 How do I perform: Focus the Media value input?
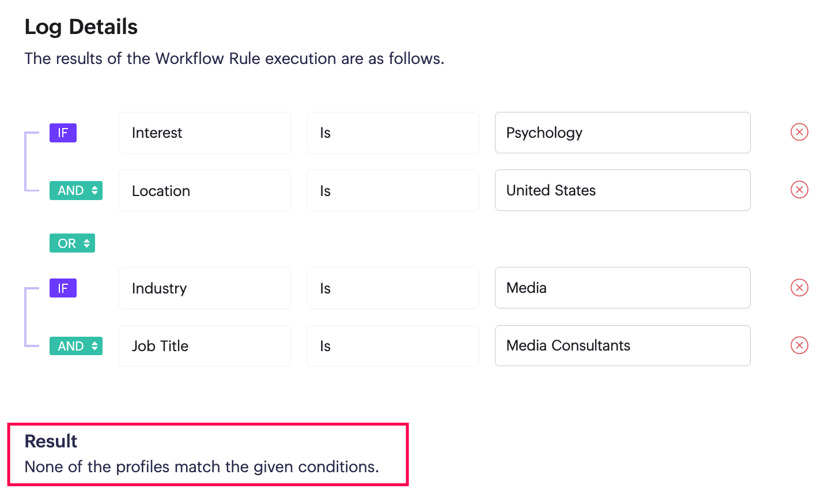click(622, 288)
